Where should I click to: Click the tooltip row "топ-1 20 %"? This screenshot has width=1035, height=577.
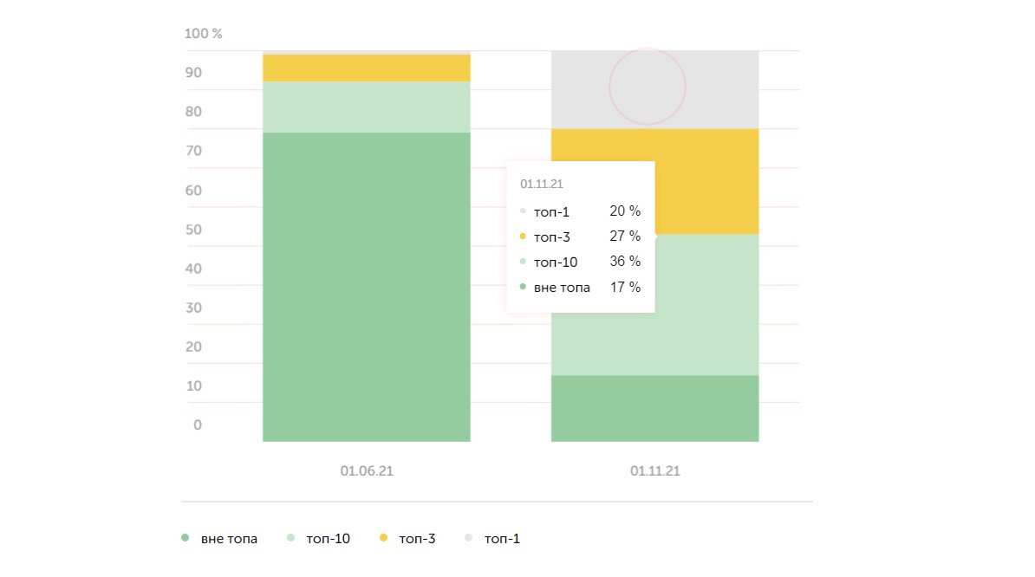580,211
